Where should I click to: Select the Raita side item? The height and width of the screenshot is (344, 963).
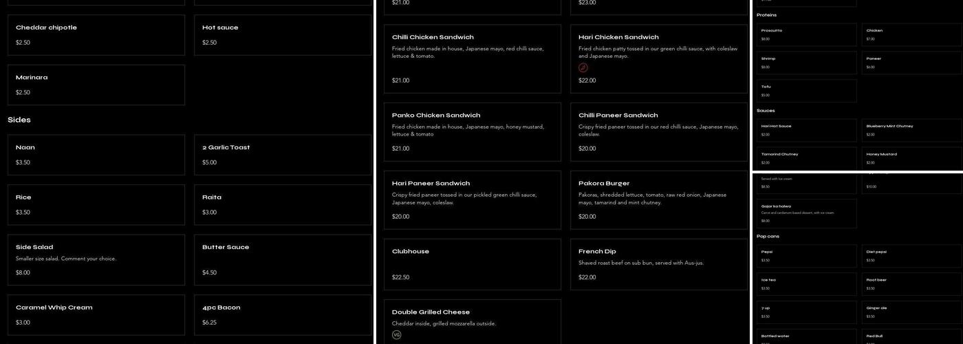click(x=282, y=204)
